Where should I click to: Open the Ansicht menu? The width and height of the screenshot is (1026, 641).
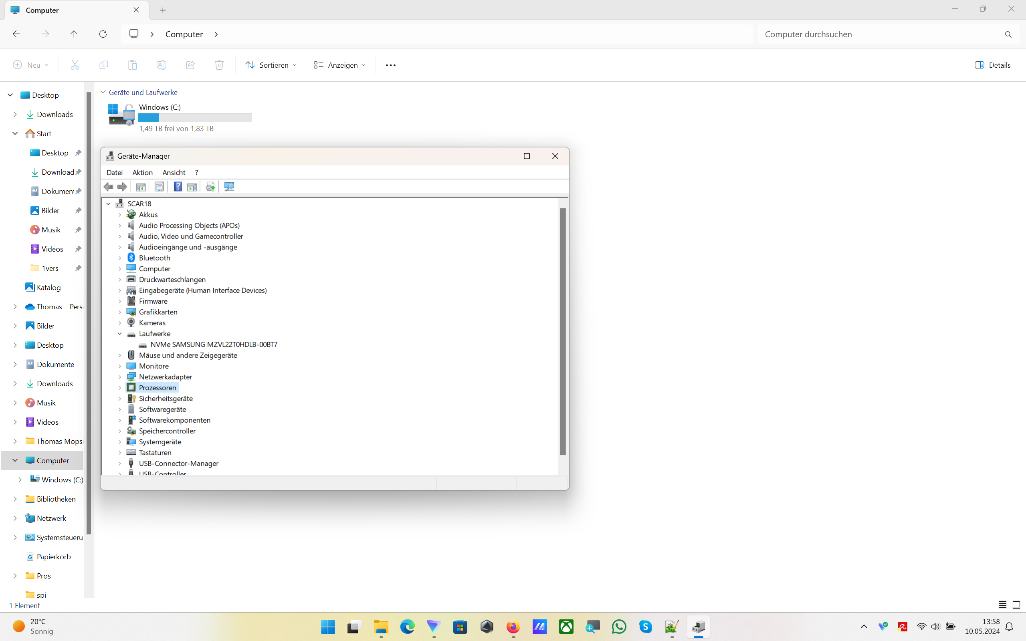point(174,173)
